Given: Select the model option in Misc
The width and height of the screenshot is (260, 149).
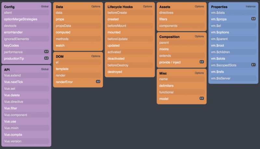Looking at the screenshot, I should tap(182, 99).
